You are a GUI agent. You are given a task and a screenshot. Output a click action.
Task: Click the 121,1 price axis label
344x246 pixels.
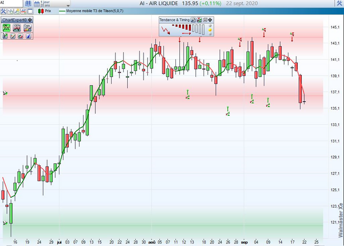click(x=335, y=222)
